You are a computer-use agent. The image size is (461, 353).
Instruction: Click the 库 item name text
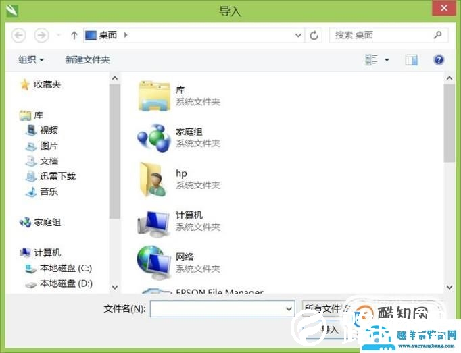(180, 90)
